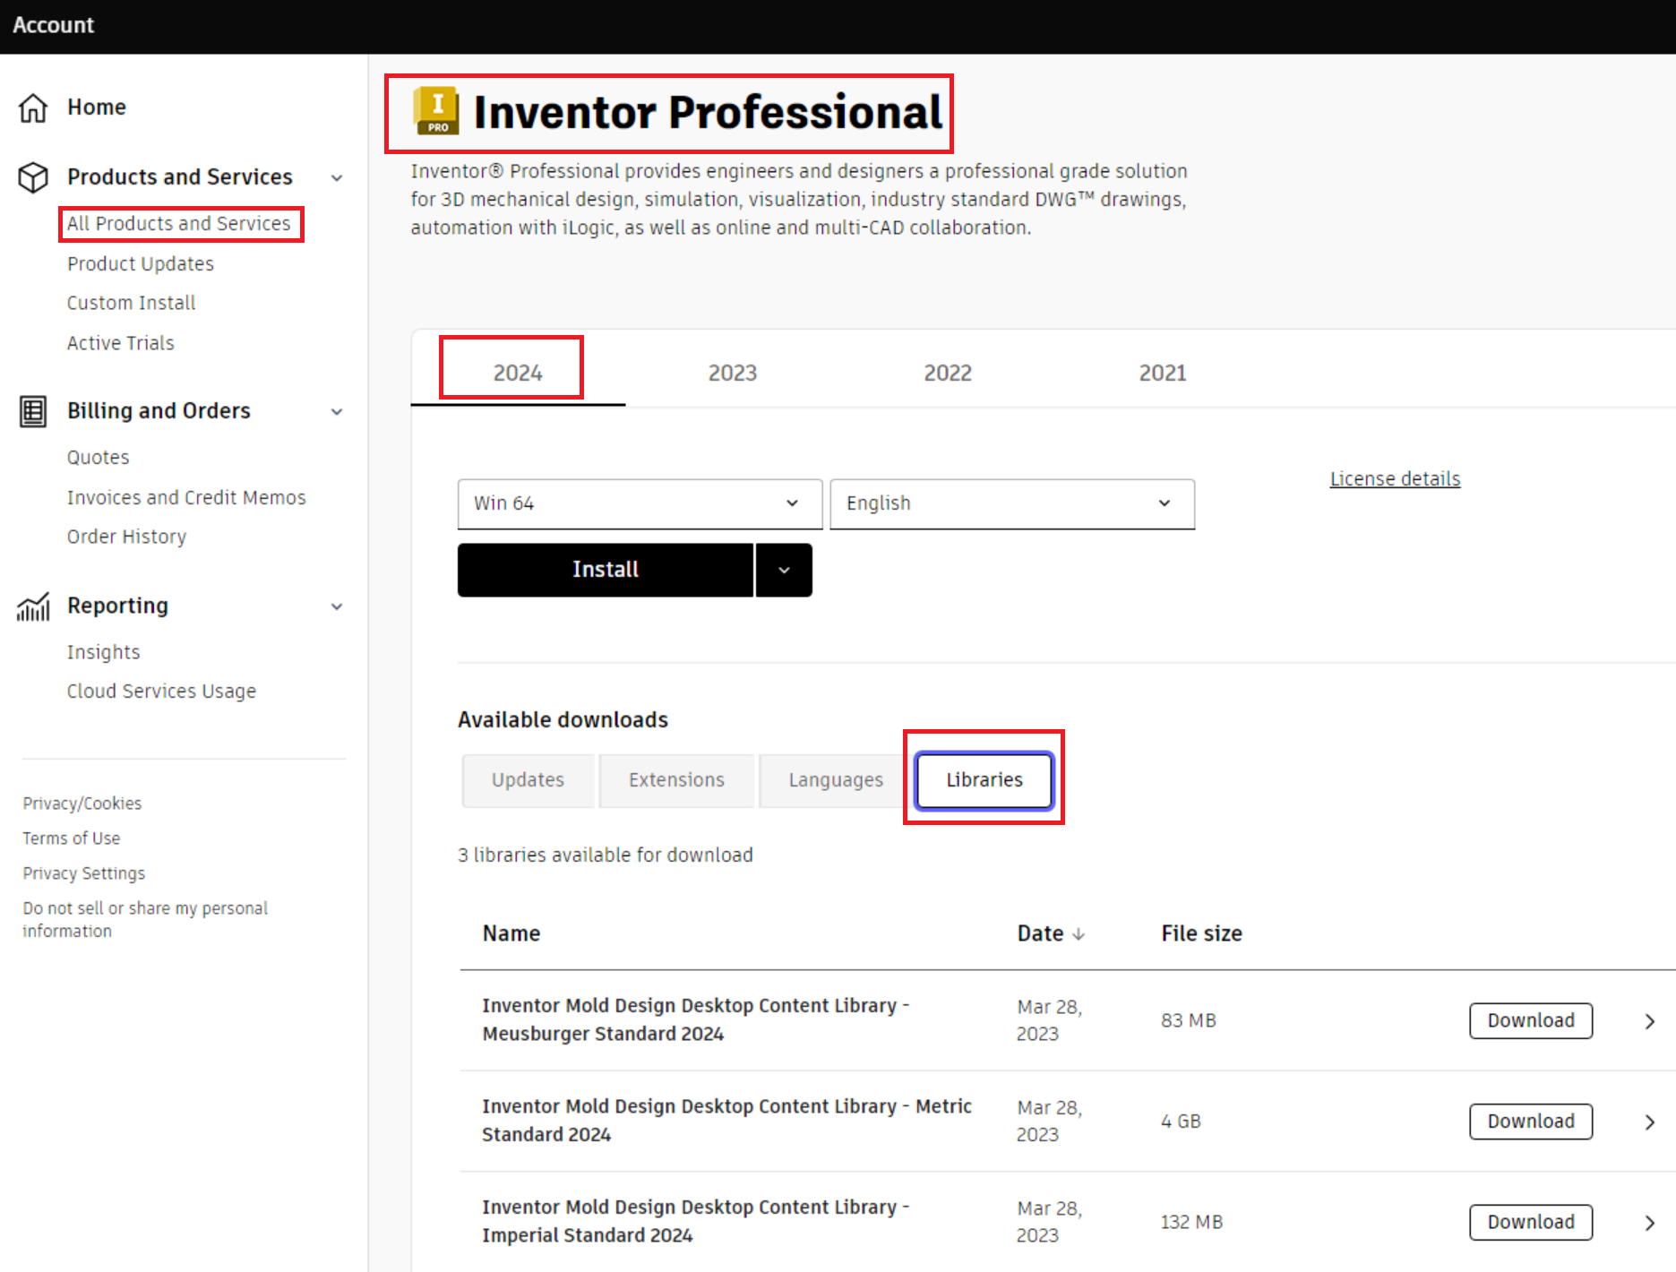This screenshot has width=1676, height=1272.
Task: Download the Imperial Standard 2024 library
Action: click(1531, 1223)
